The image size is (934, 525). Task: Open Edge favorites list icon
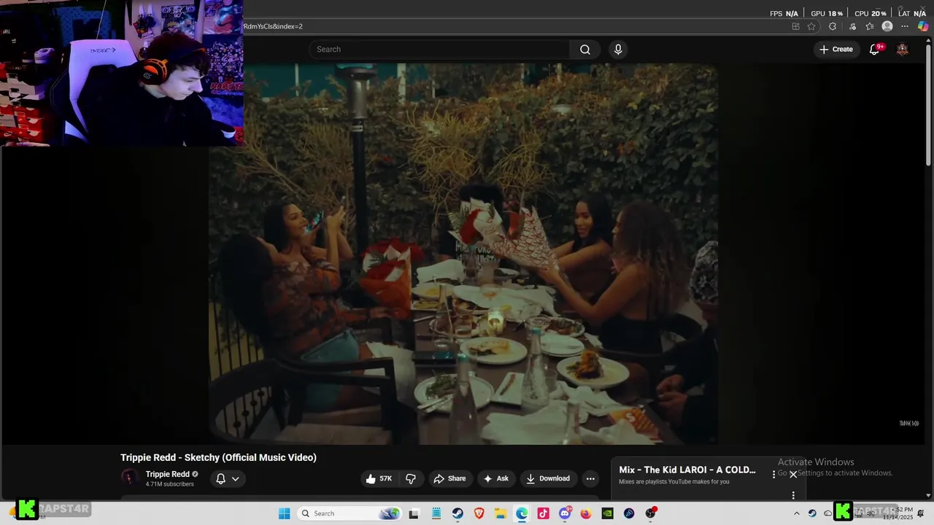click(870, 26)
